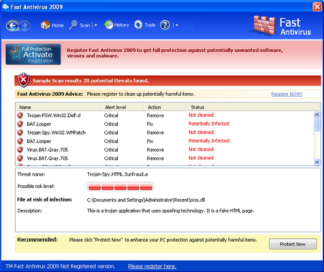Select the Trojan-PSW.Win32.Delf.d name

pos(54,115)
